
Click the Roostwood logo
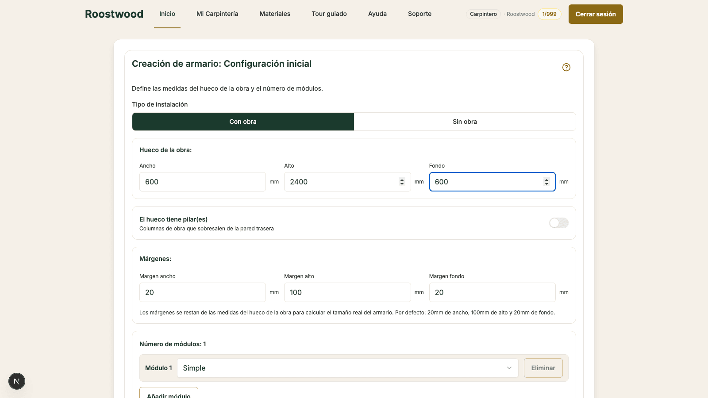pos(114,14)
